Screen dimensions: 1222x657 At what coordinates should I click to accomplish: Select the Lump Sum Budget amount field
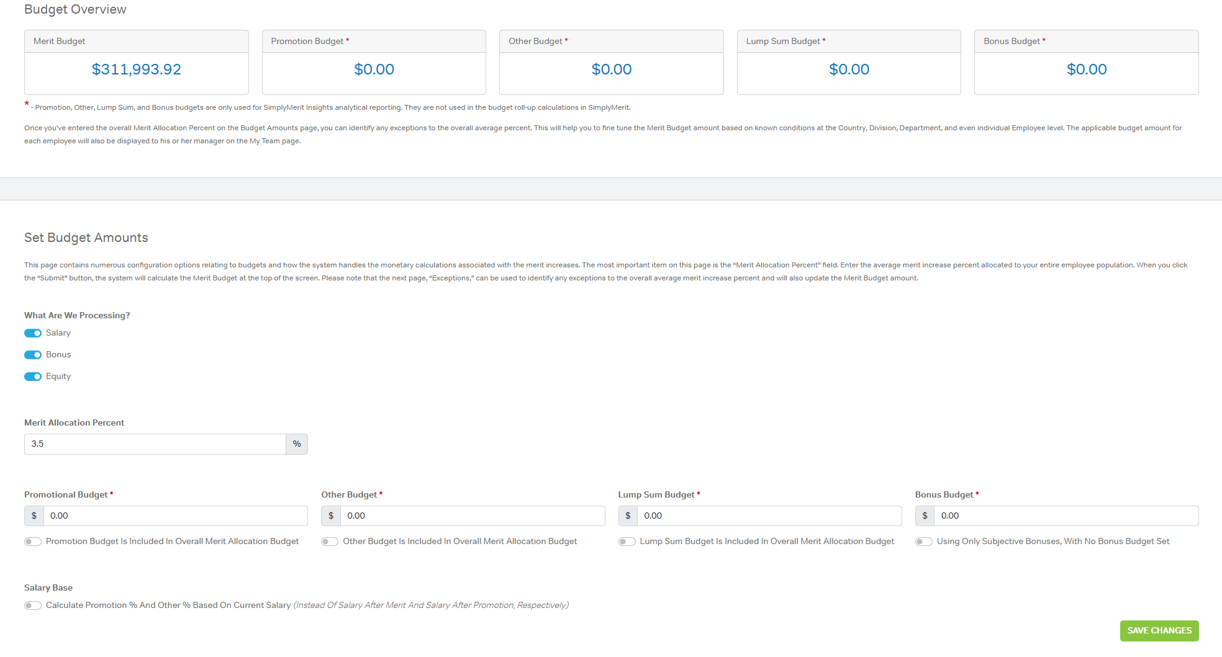coord(769,516)
